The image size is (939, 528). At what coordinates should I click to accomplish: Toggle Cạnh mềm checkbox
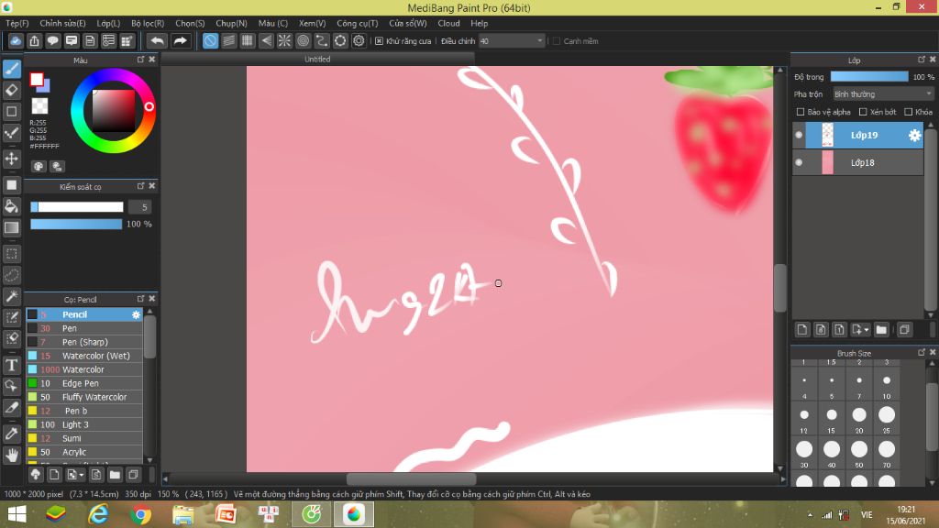click(x=557, y=41)
